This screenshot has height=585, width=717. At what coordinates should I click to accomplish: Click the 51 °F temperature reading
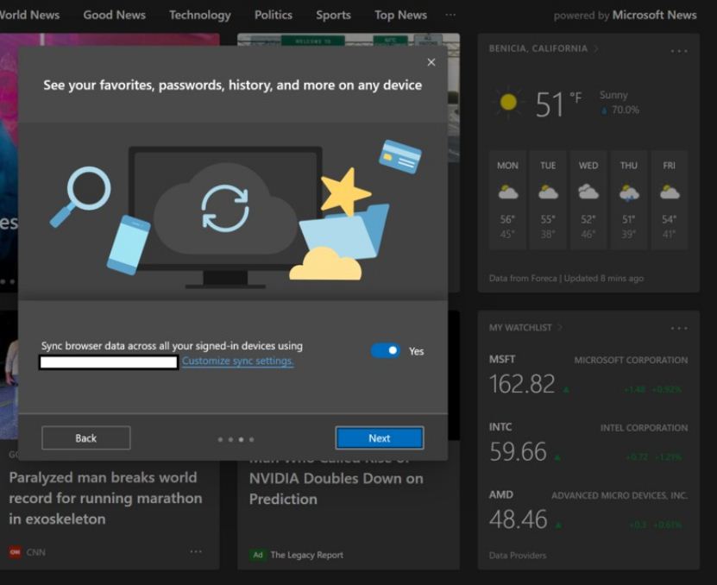tap(558, 104)
